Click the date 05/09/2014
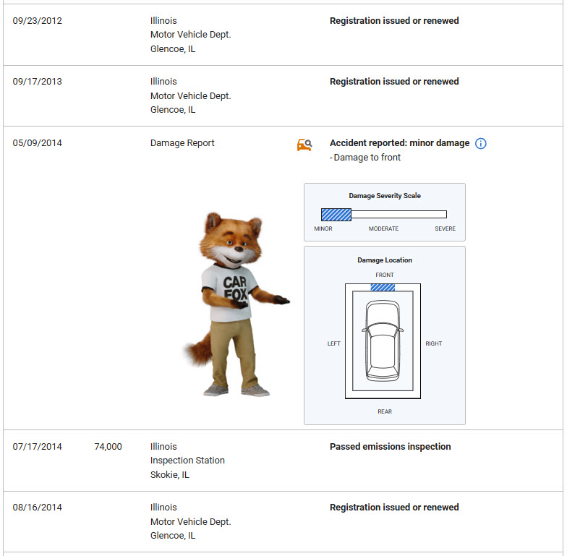Screen dimensions: 567x556 [38, 143]
